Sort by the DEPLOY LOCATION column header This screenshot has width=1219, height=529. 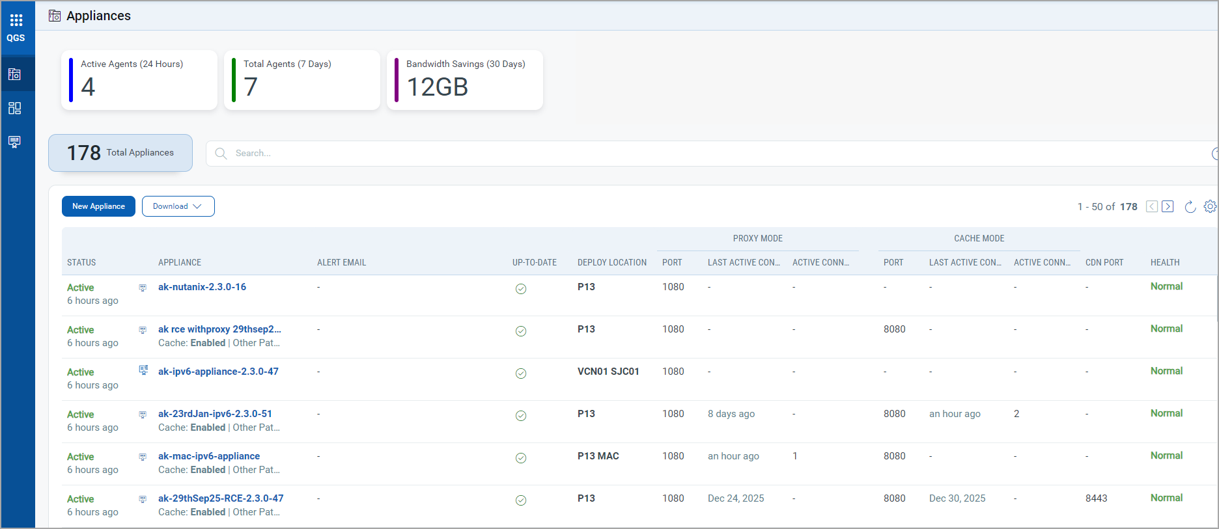tap(611, 263)
